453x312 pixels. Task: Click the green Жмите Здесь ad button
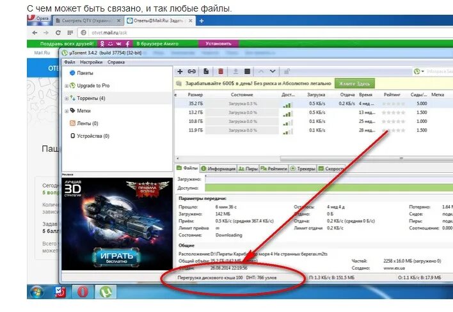pyautogui.click(x=354, y=83)
